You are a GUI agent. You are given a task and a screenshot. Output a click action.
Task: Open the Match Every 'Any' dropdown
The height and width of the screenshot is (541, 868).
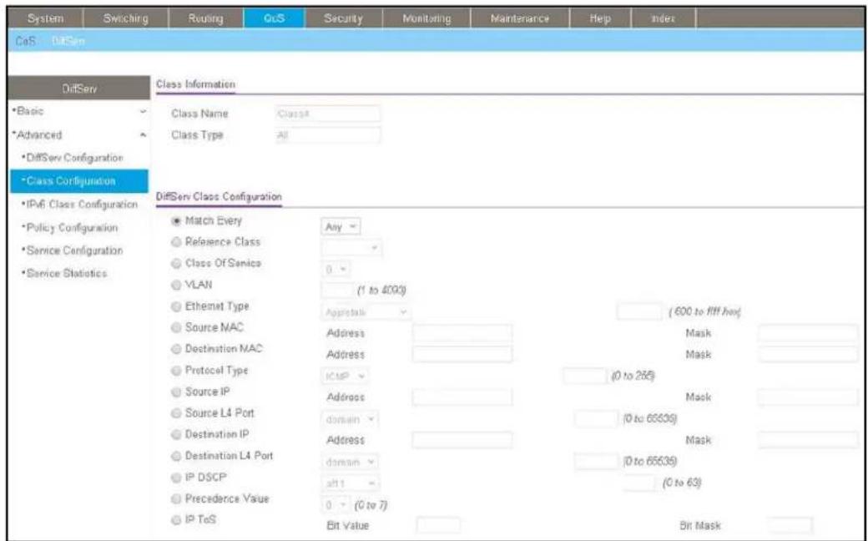pos(341,226)
